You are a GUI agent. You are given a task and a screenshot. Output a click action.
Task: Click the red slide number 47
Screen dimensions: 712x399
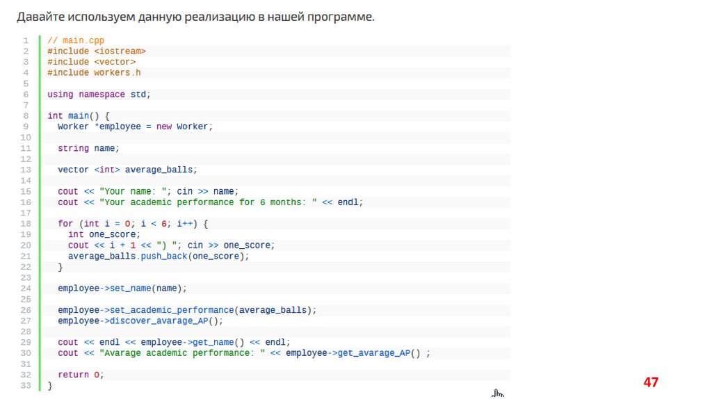[x=650, y=382]
